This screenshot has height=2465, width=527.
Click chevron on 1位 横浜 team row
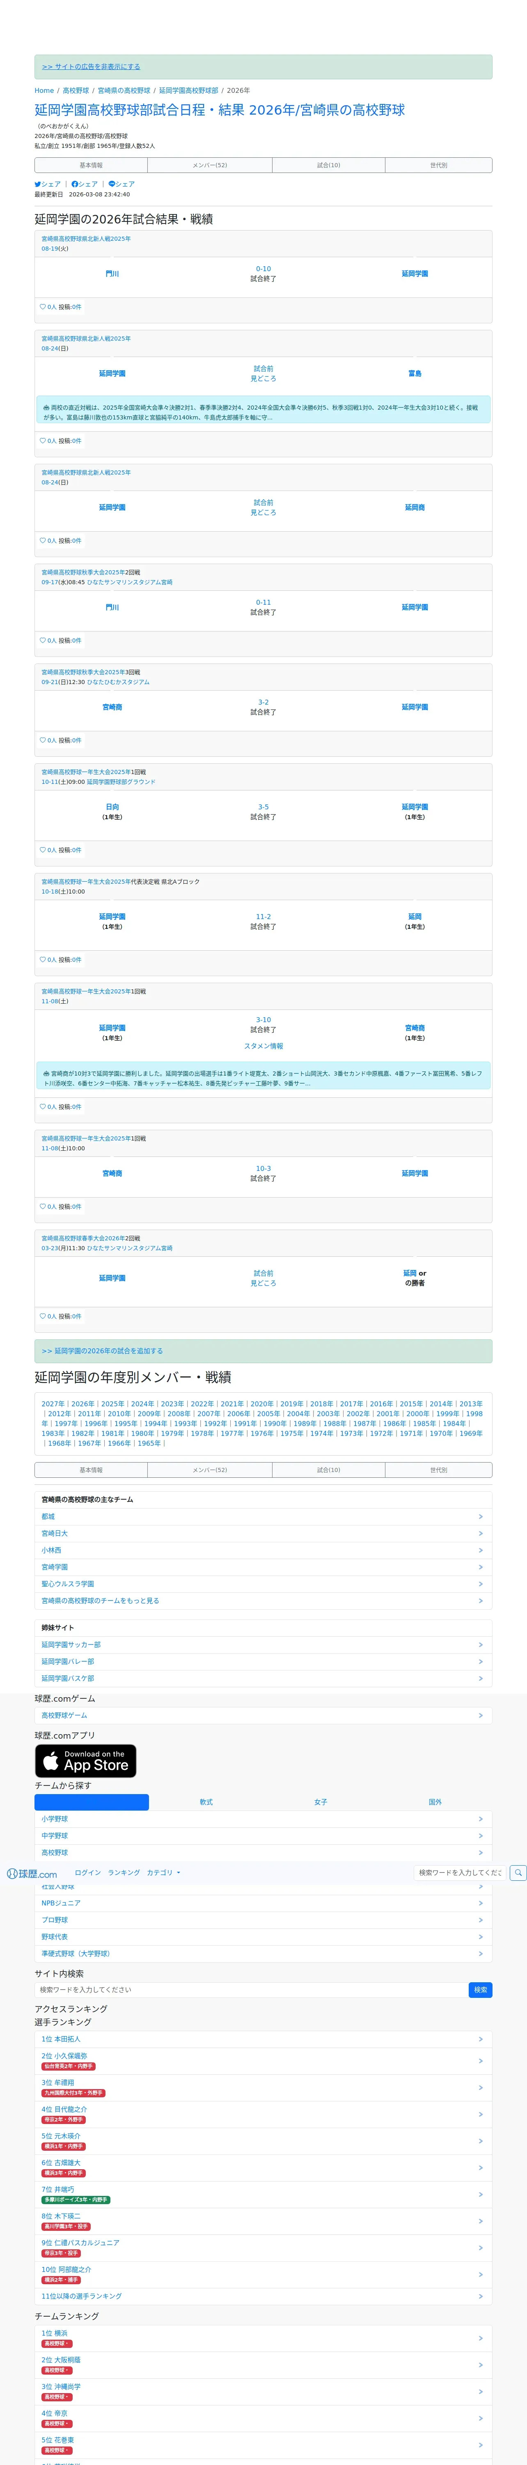tap(480, 2339)
